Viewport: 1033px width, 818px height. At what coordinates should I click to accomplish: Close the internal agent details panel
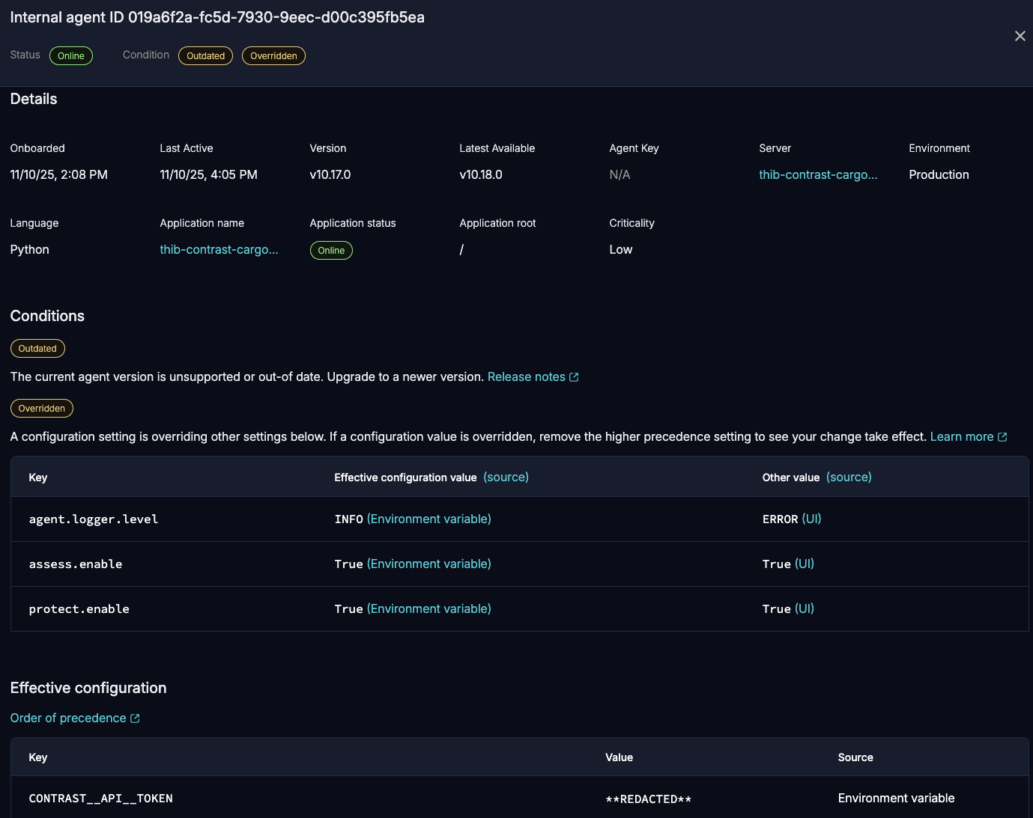tap(1020, 35)
